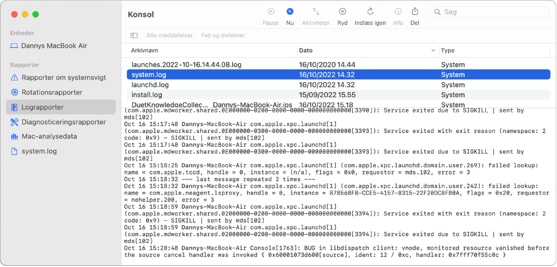Viewport: 557px width, 267px height.
Task: Sort by the Arkivnavn column header
Action: click(144, 50)
